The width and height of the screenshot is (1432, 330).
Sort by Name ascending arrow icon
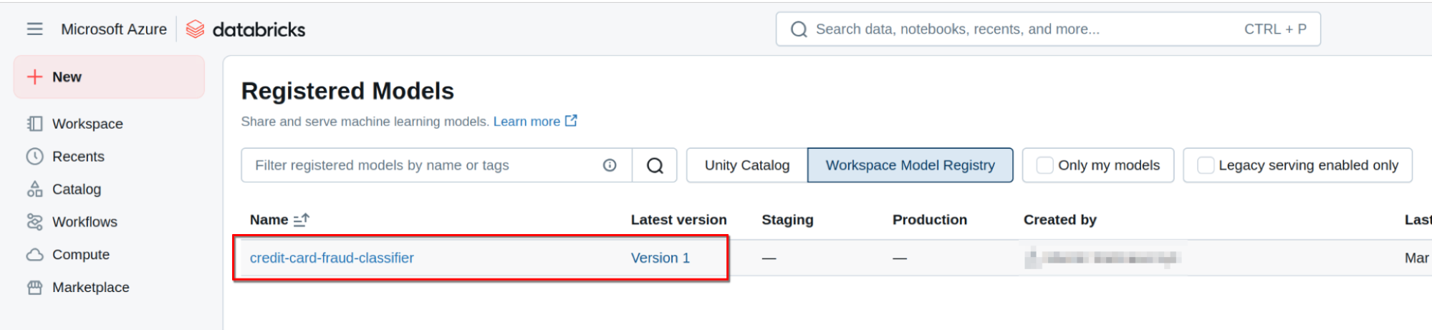click(x=302, y=220)
